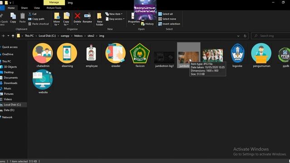Select the ereader image file

[116, 55]
